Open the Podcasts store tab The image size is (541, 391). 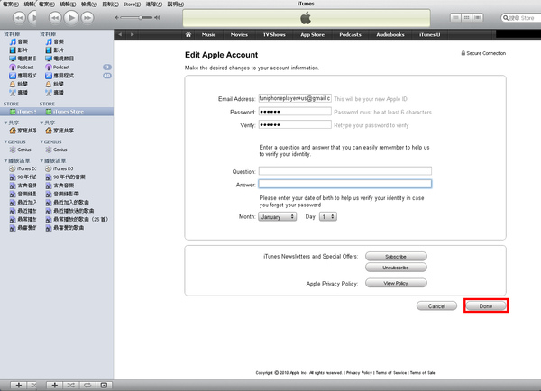[350, 34]
